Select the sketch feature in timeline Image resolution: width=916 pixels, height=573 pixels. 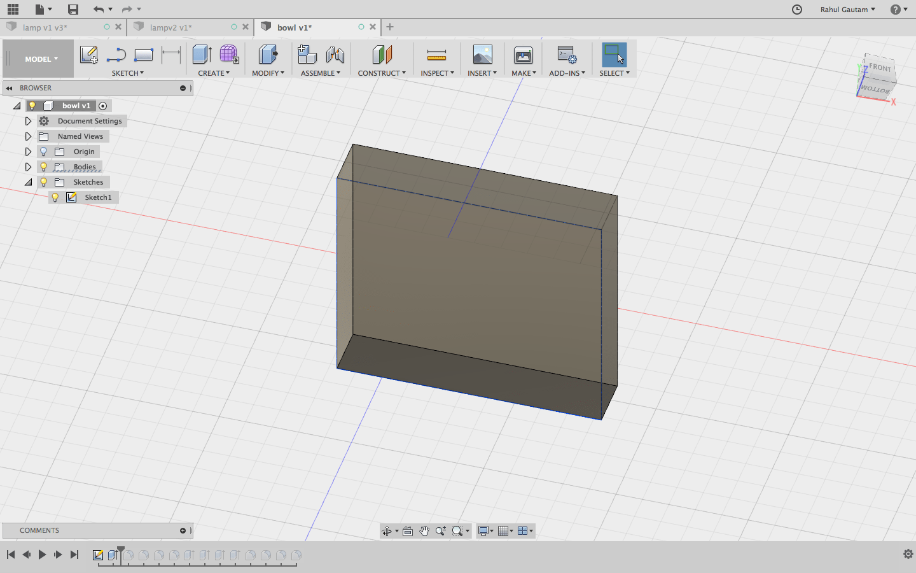(x=98, y=555)
